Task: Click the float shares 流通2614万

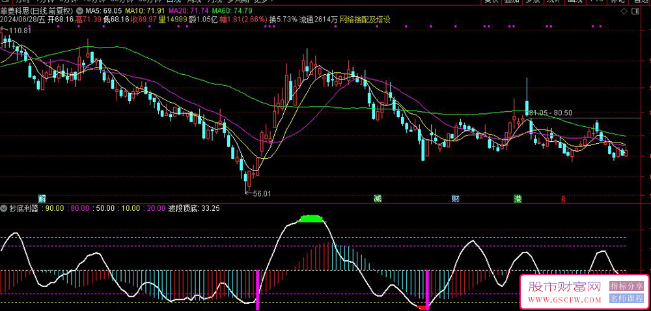Action: 318,19
